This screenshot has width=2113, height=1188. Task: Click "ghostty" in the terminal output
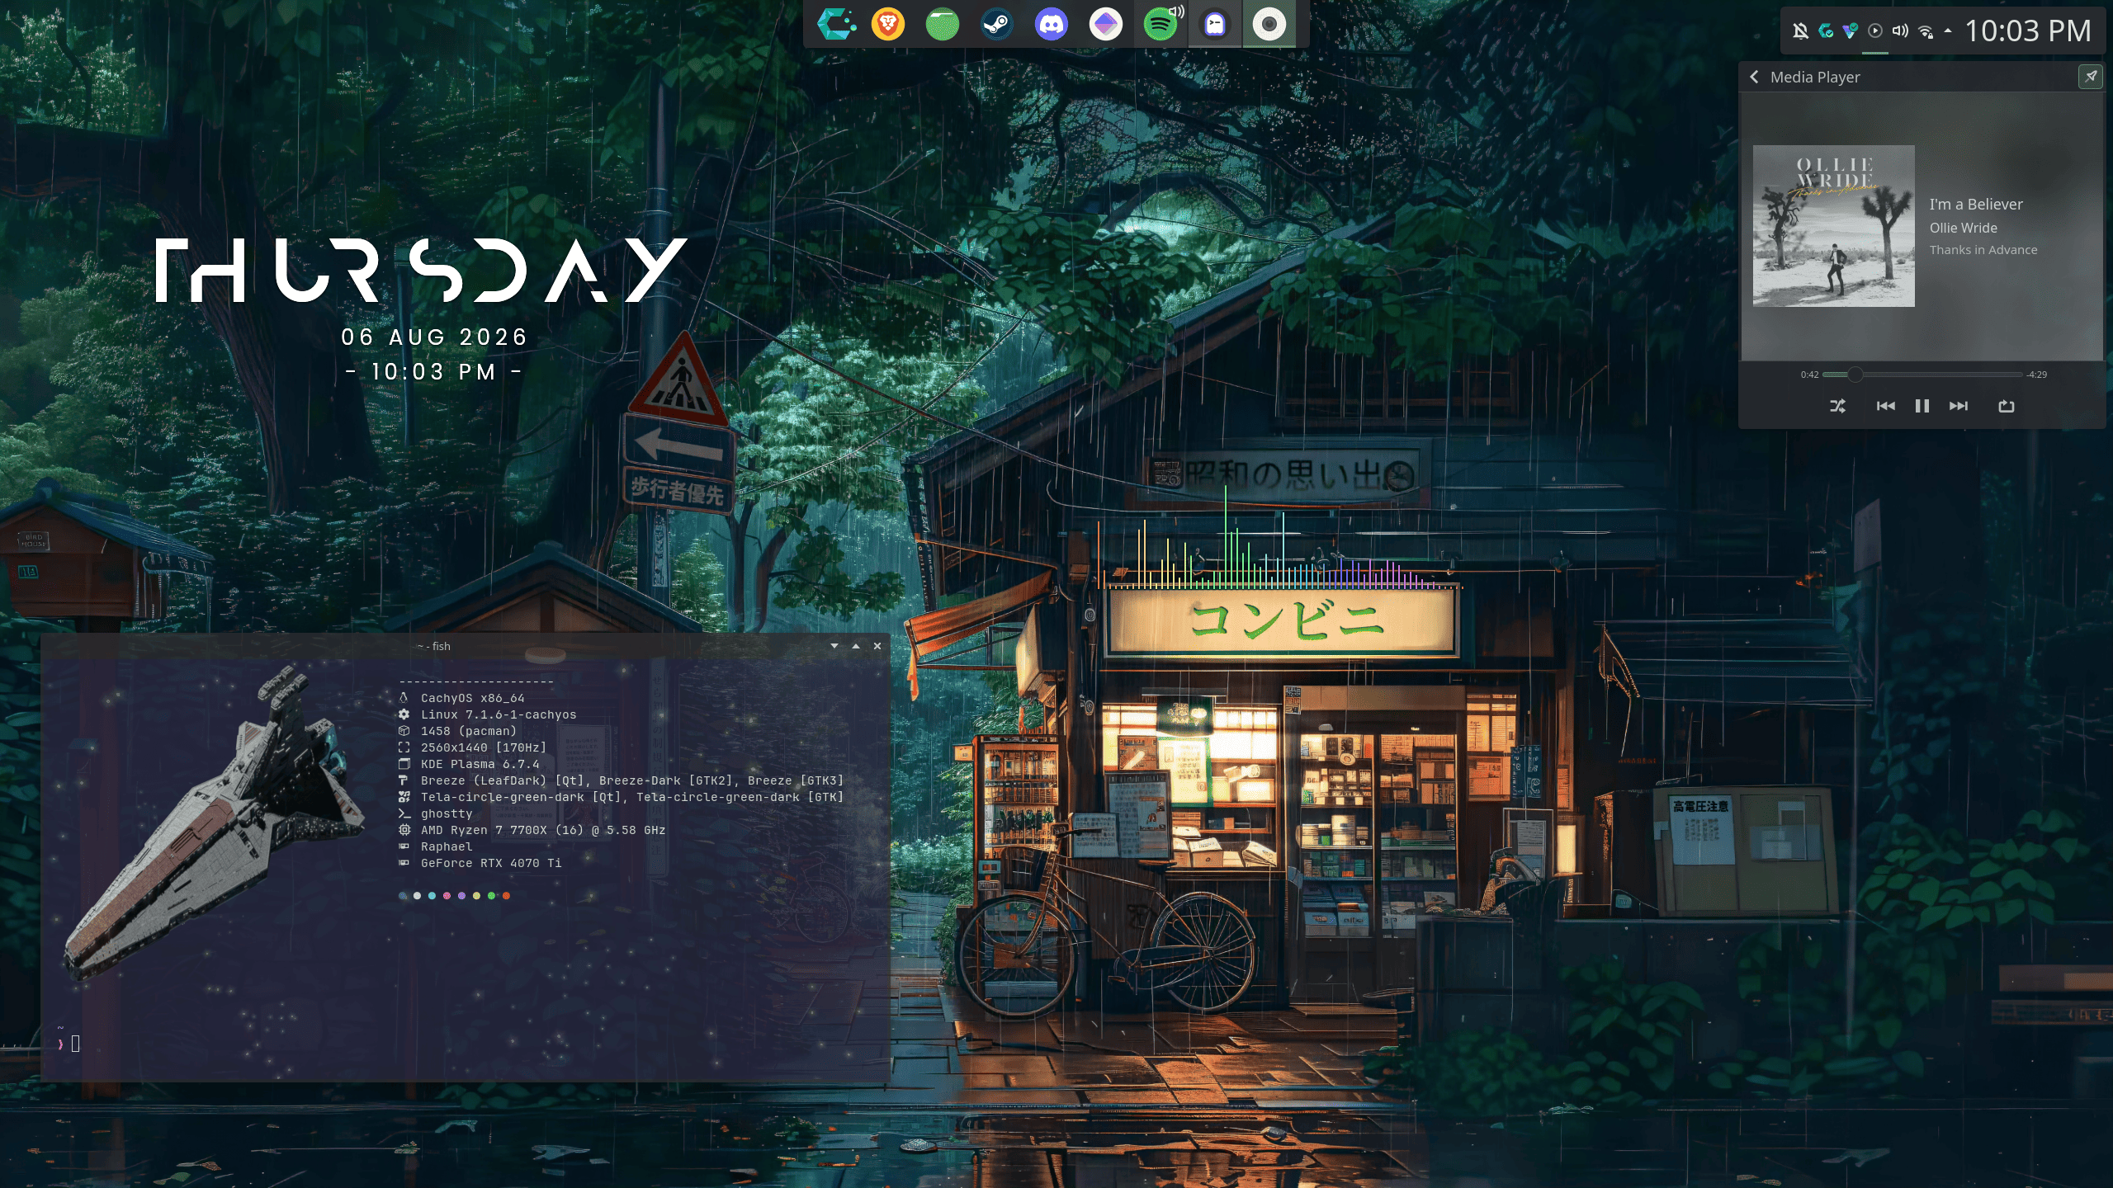(x=447, y=813)
